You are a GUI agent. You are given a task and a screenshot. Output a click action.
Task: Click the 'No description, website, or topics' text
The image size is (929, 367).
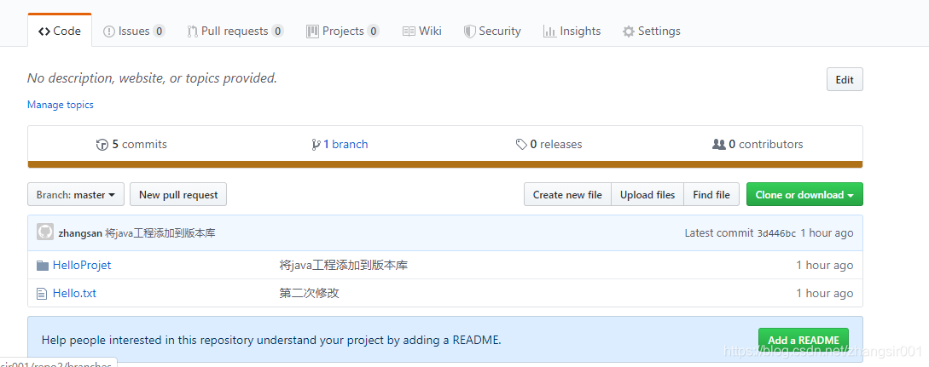tap(152, 78)
